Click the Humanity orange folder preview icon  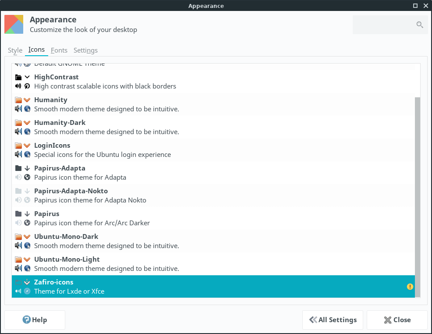click(18, 100)
